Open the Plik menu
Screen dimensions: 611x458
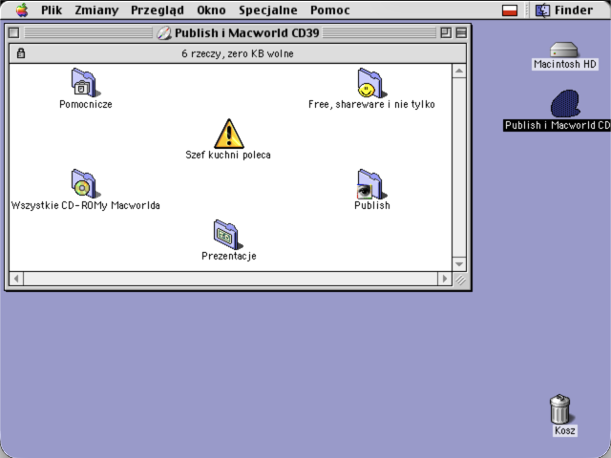pos(52,10)
